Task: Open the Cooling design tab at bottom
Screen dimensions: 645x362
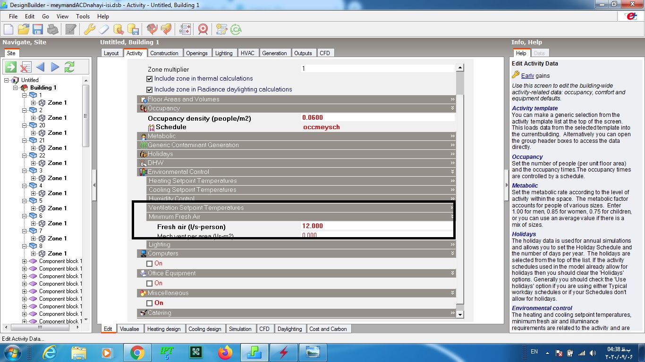Action: tap(205, 329)
